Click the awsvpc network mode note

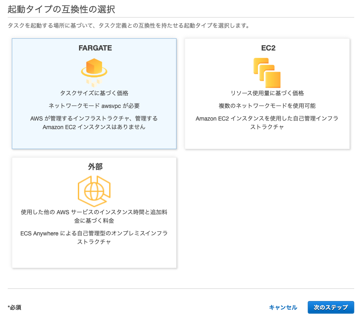point(94,105)
